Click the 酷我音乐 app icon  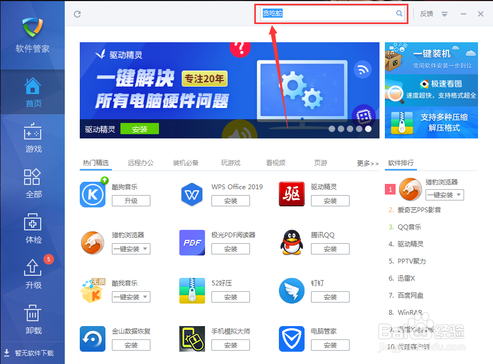point(93,291)
